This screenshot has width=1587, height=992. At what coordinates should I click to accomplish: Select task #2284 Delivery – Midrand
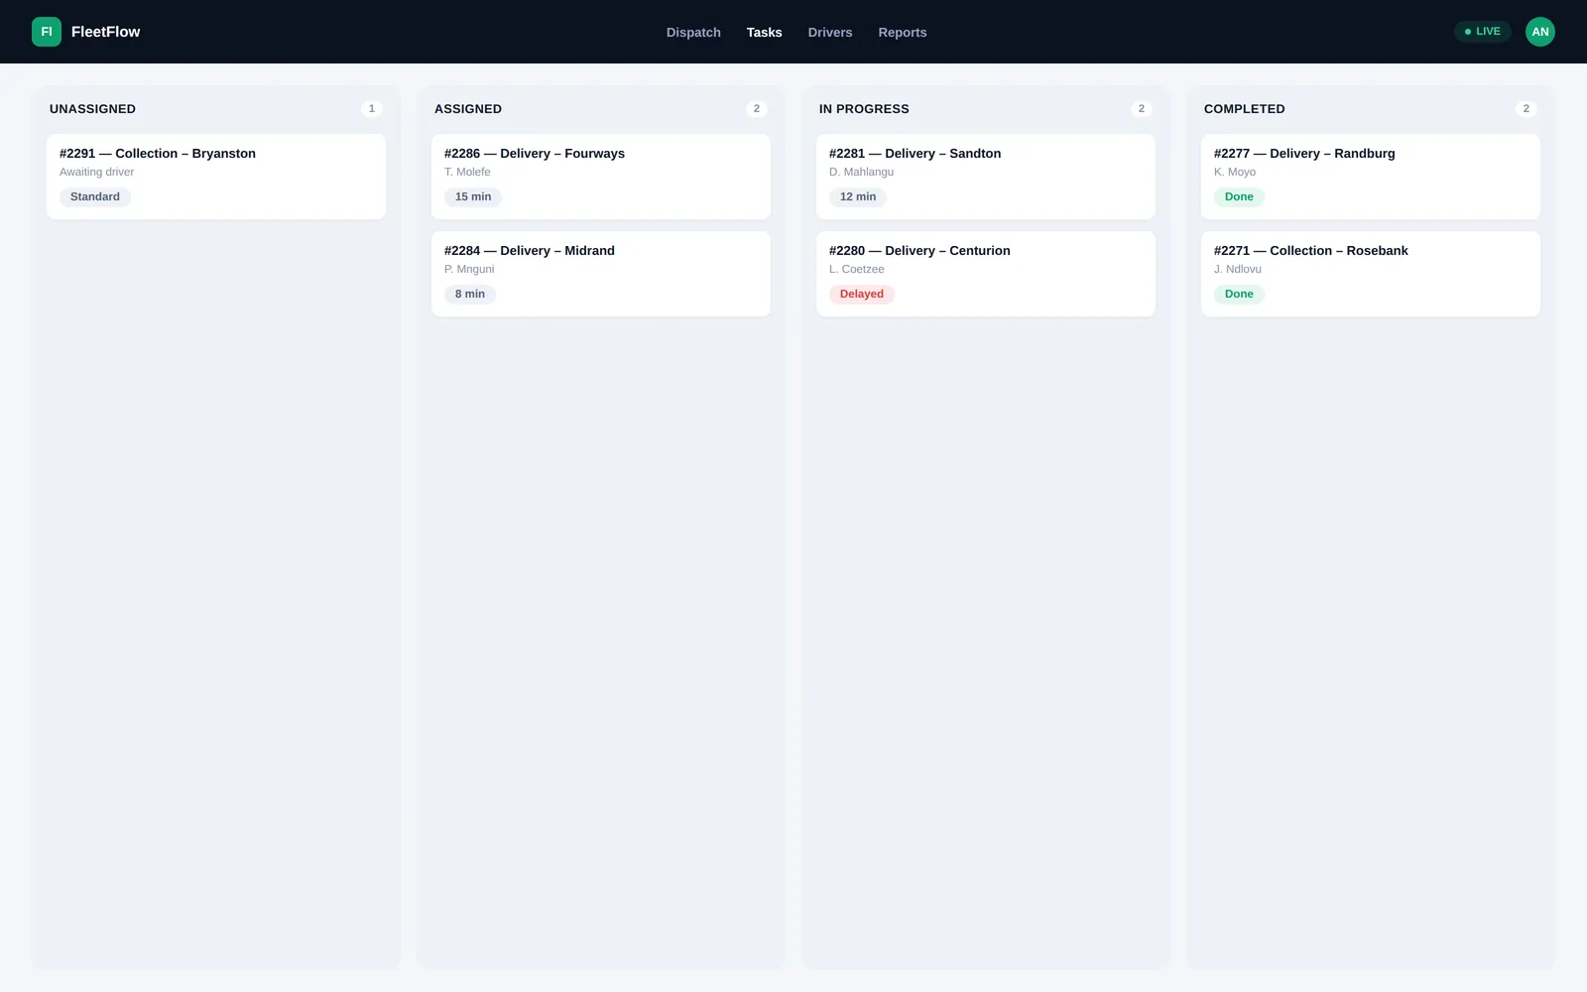click(x=601, y=274)
